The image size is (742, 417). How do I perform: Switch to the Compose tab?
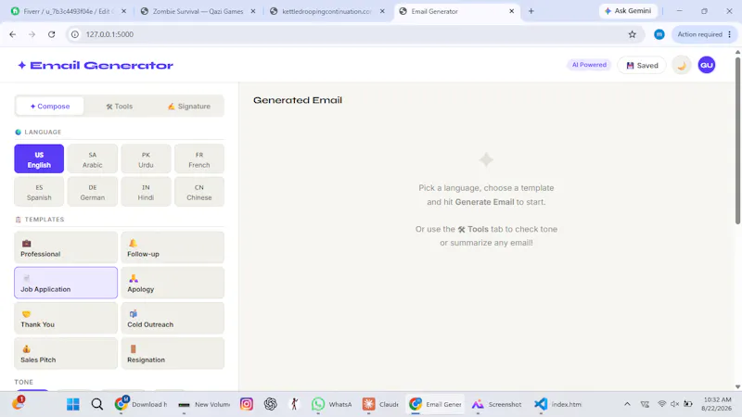point(50,107)
